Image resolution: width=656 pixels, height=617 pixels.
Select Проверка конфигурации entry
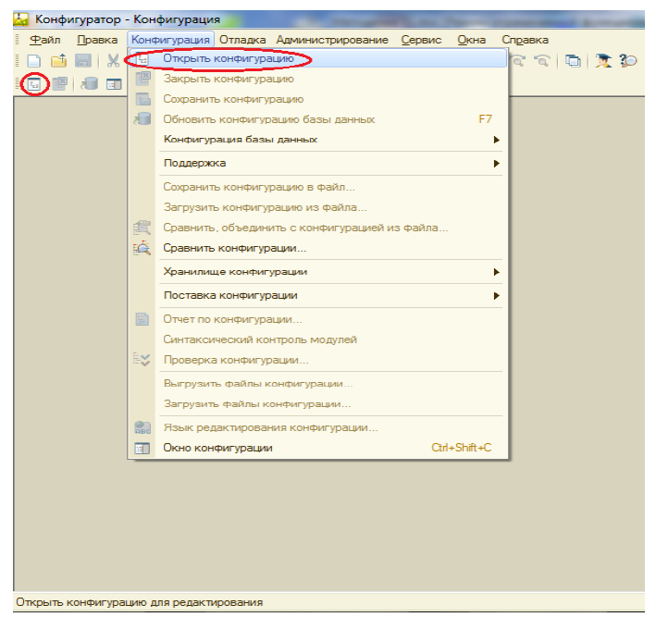[318, 360]
